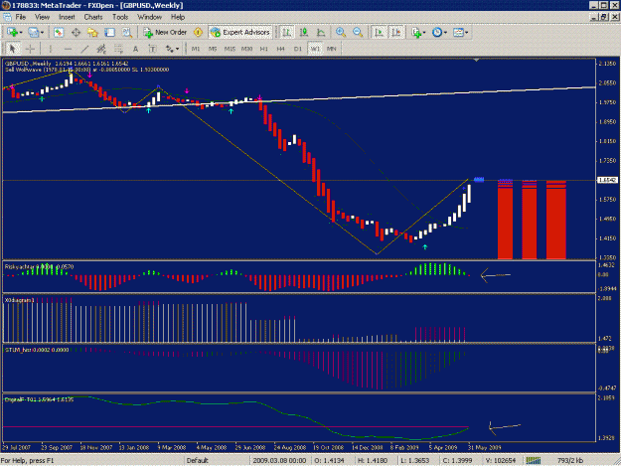The height and width of the screenshot is (466, 621).
Task: Switch to bar chart mode
Action: pos(286,32)
